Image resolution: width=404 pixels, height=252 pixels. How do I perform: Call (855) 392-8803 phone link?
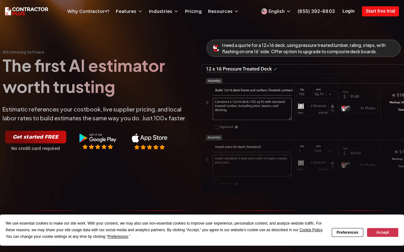316,11
